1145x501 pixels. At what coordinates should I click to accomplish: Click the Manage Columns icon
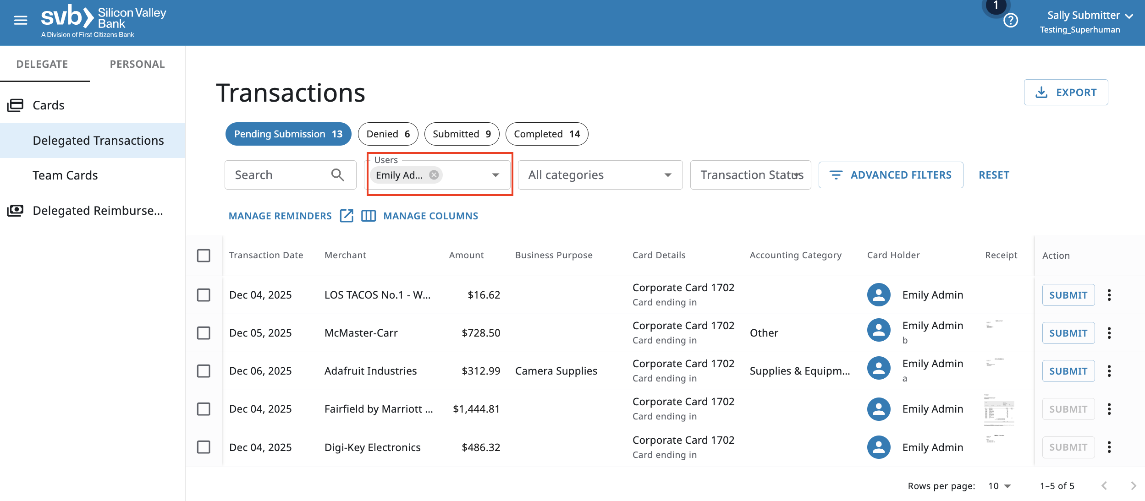click(x=368, y=216)
